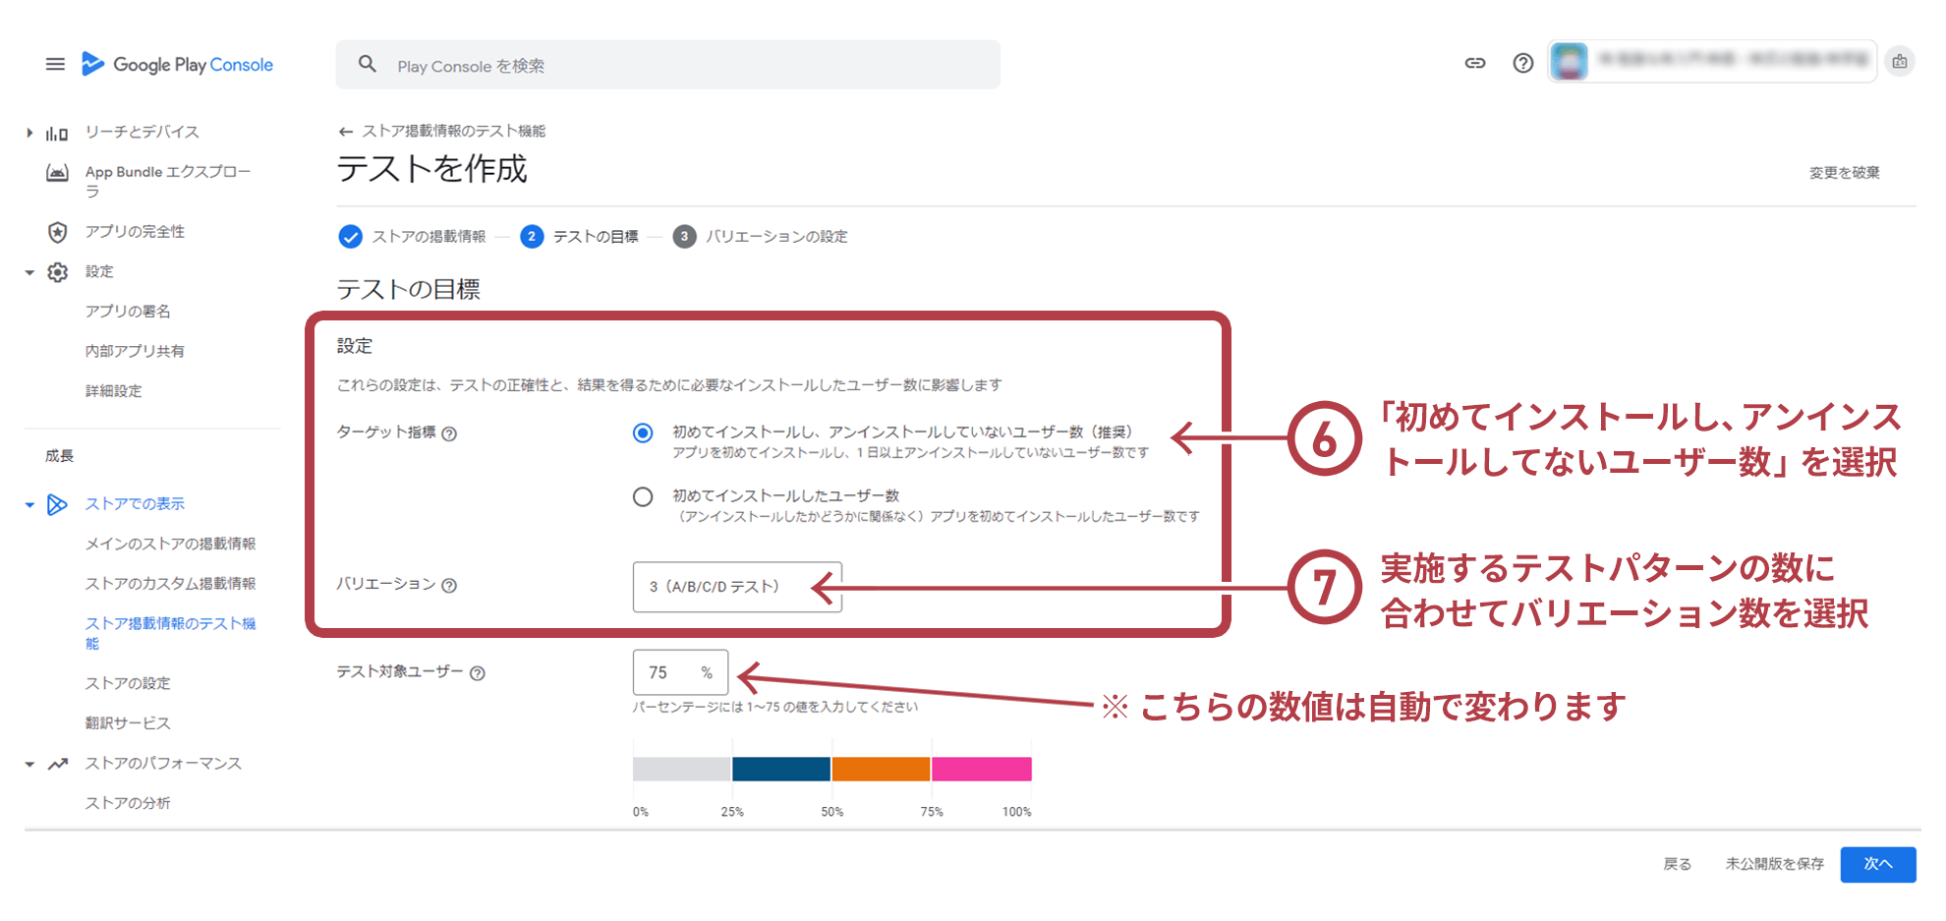Click the Google Play Console logo
The height and width of the screenshot is (921, 1946).
click(x=178, y=65)
